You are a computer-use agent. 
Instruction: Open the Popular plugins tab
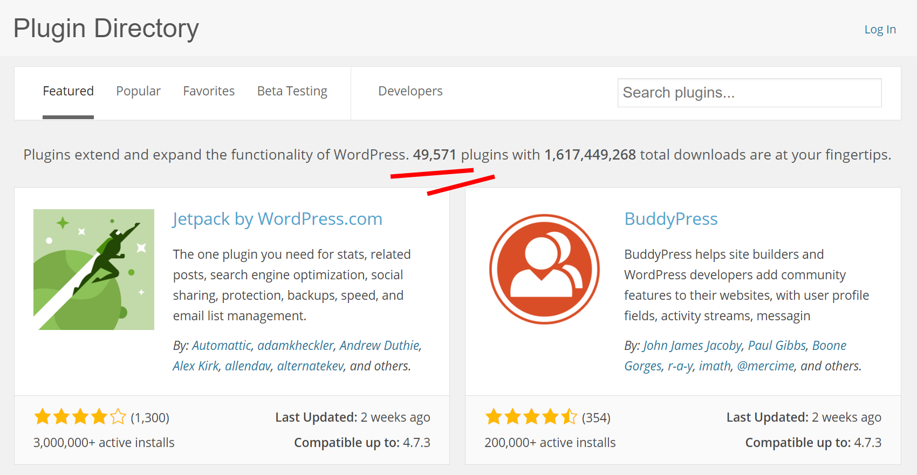point(138,91)
